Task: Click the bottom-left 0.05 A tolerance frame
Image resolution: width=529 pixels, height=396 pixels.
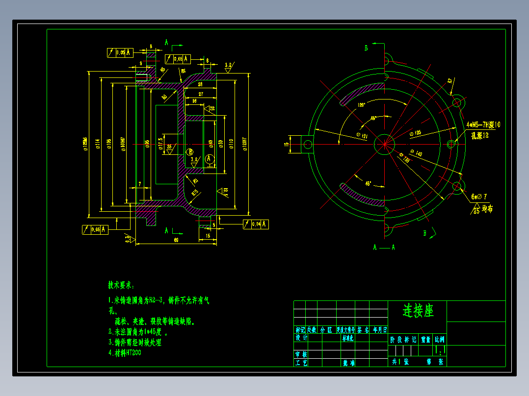Action: pyautogui.click(x=95, y=230)
